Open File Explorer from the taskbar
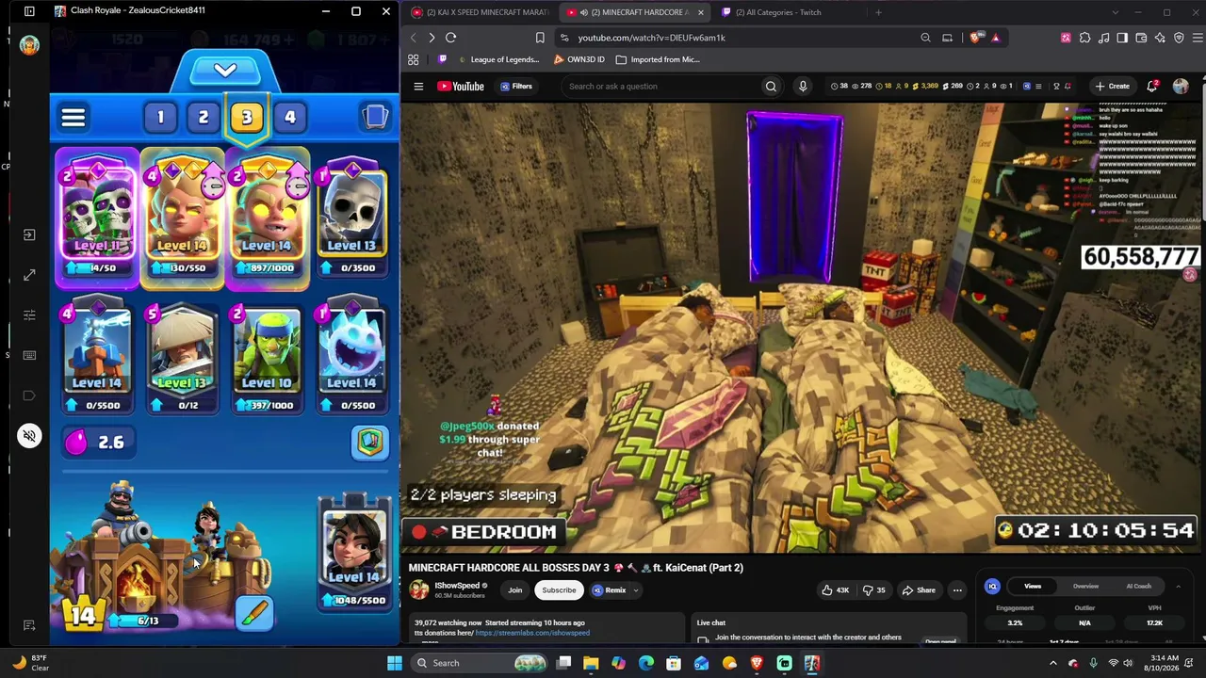1206x678 pixels. 591,663
